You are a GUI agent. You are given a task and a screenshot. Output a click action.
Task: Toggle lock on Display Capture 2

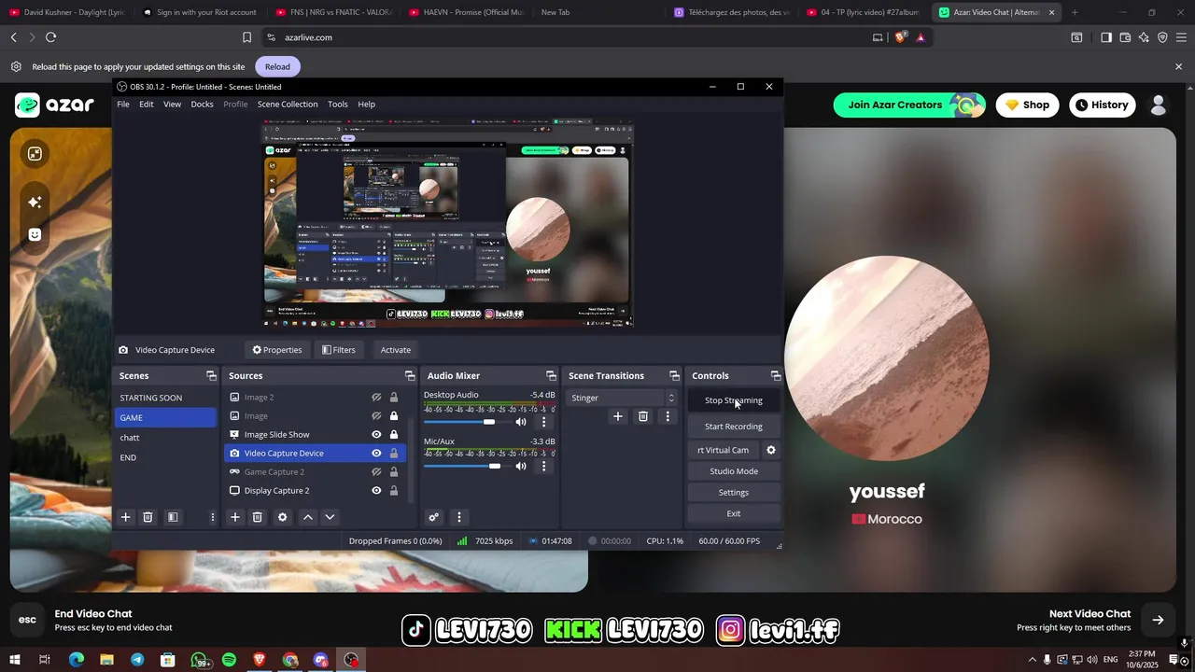pos(394,491)
